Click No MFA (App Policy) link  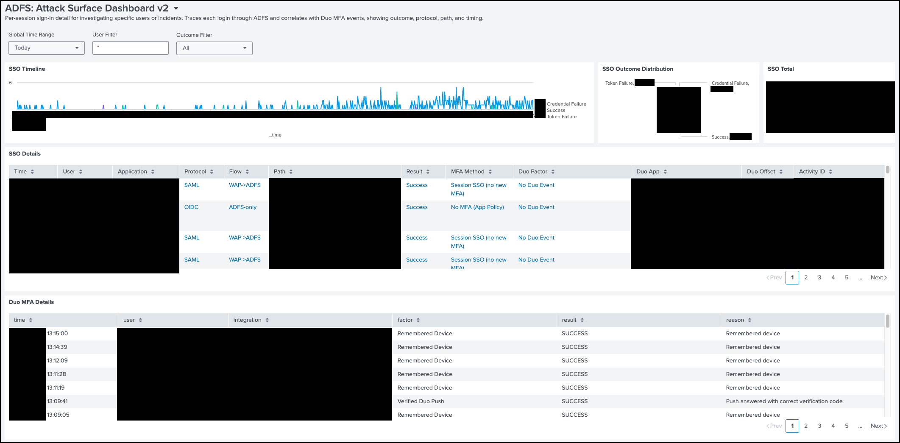point(477,207)
